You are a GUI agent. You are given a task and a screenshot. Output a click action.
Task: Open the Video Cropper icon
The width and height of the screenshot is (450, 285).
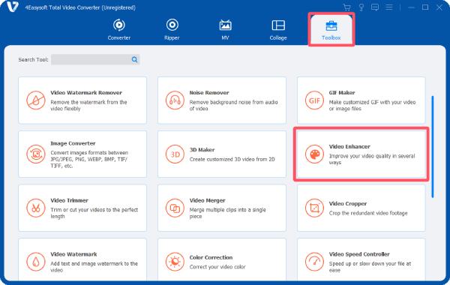(x=314, y=208)
